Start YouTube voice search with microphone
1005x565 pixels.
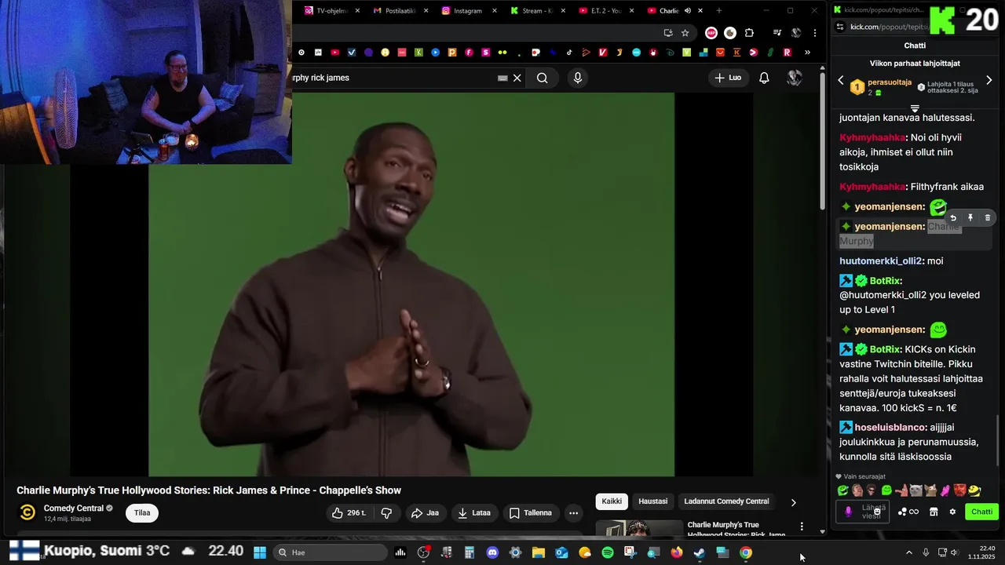578,78
